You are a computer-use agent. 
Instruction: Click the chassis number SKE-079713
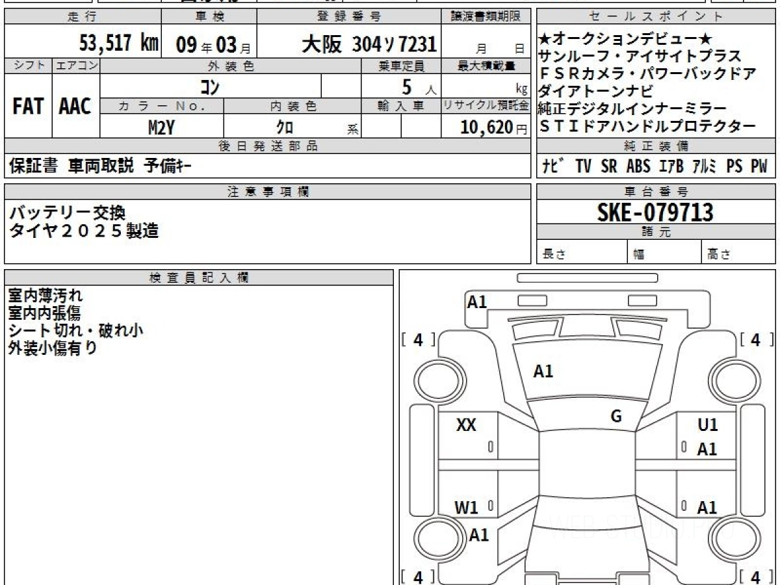coord(655,212)
